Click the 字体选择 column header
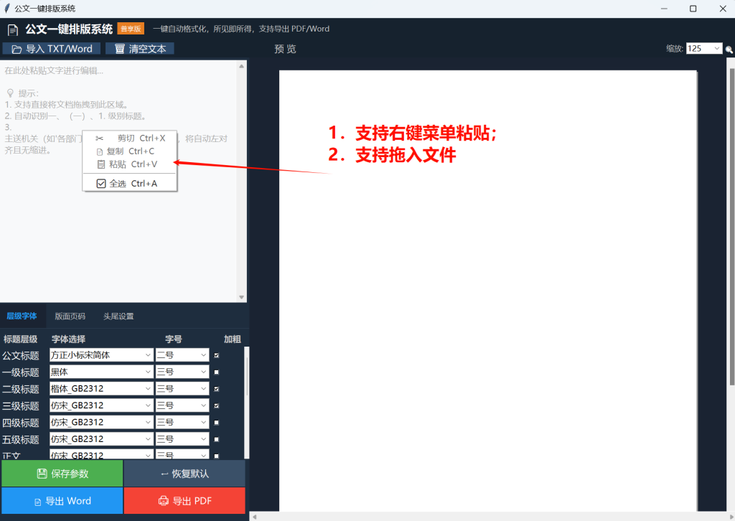Image resolution: width=735 pixels, height=521 pixels. click(x=68, y=339)
